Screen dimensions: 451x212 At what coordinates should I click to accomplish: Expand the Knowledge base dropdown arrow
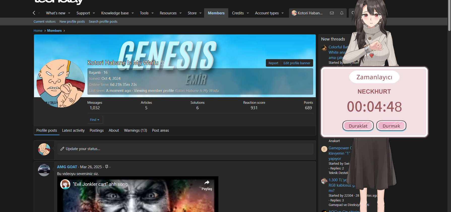pos(133,13)
